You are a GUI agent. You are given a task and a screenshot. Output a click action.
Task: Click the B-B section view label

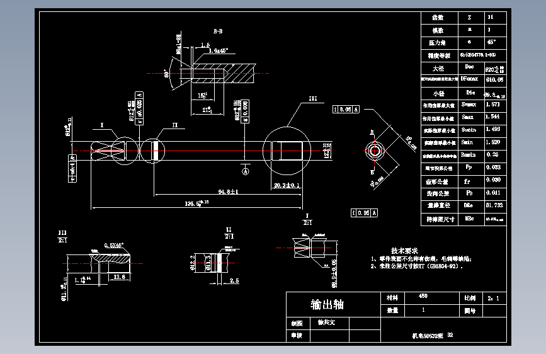[218, 31]
